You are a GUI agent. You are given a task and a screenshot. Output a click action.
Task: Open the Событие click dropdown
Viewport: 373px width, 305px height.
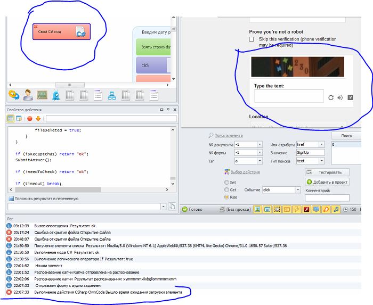click(x=298, y=190)
